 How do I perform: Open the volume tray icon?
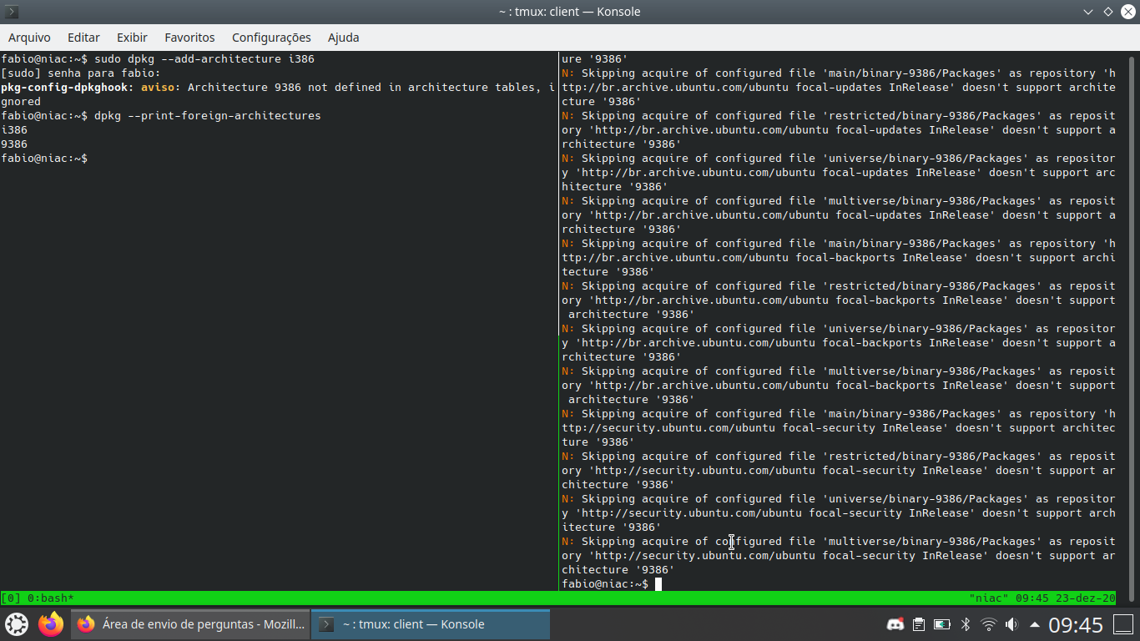(x=1011, y=624)
